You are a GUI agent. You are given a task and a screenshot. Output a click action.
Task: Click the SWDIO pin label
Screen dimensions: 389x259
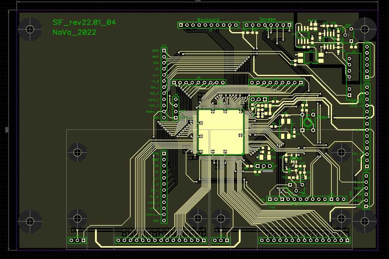[358, 188]
